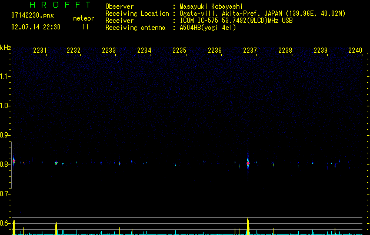Click the 2238 time axis marker

[x=285, y=51]
